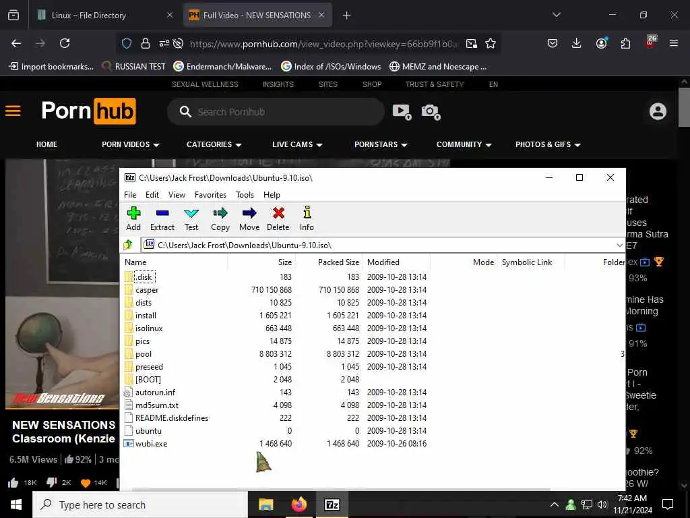This screenshot has width=690, height=518.
Task: Open the Index of /ISOs/Windows bookmark
Action: pyautogui.click(x=331, y=67)
